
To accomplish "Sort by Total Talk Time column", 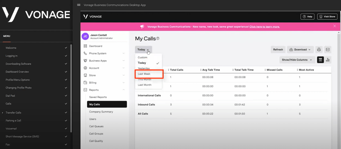I will click(x=243, y=70).
